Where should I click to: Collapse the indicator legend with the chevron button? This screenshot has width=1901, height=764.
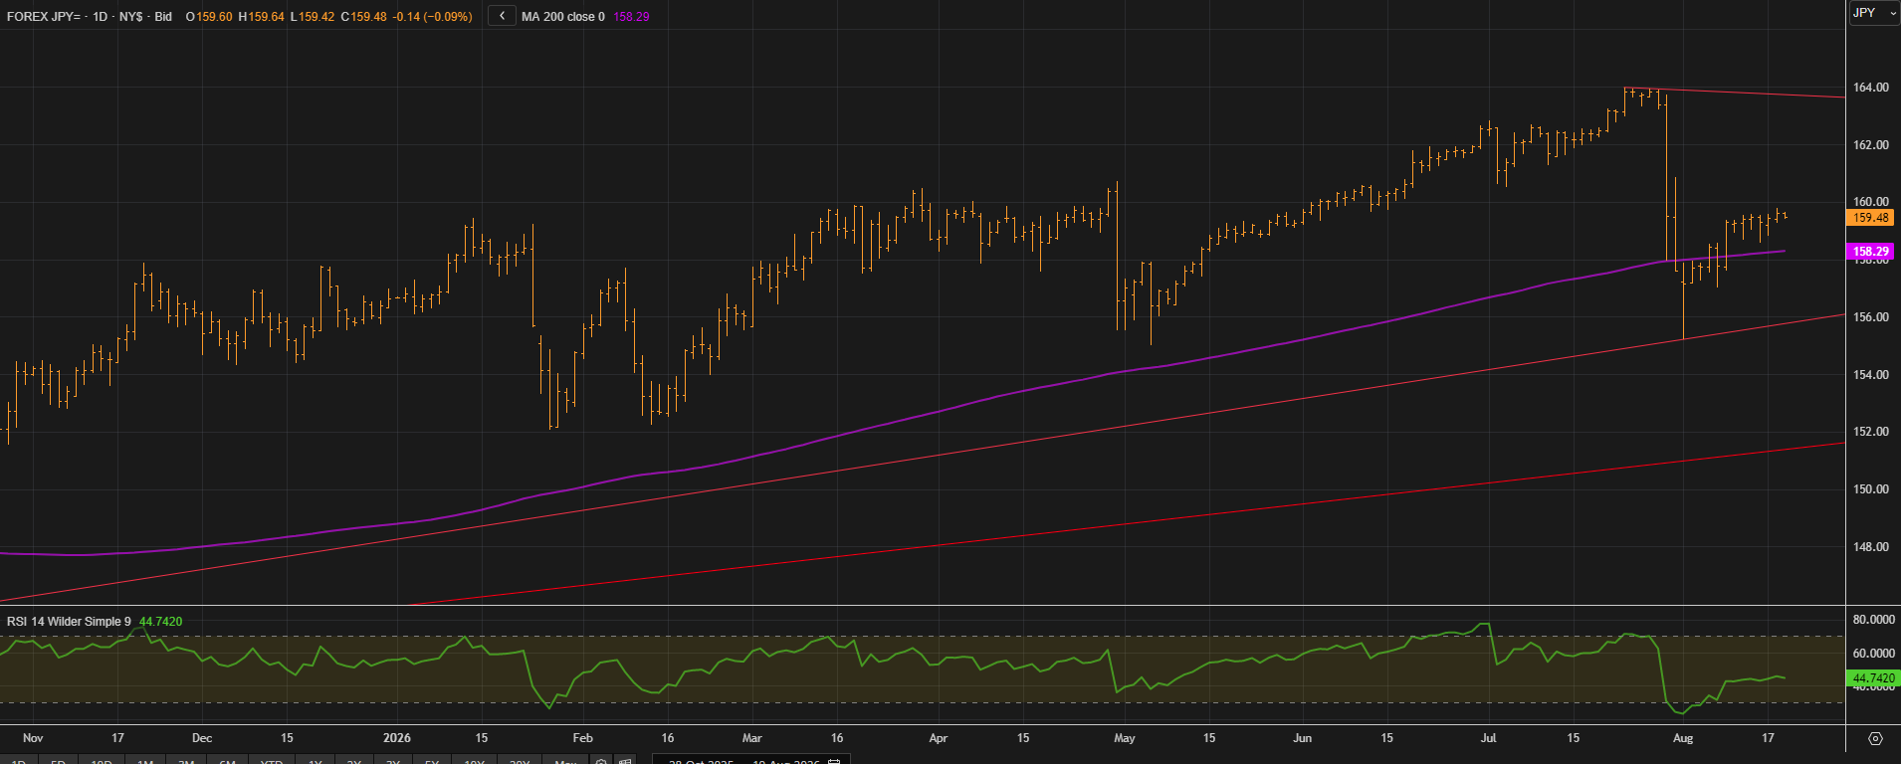[x=503, y=16]
